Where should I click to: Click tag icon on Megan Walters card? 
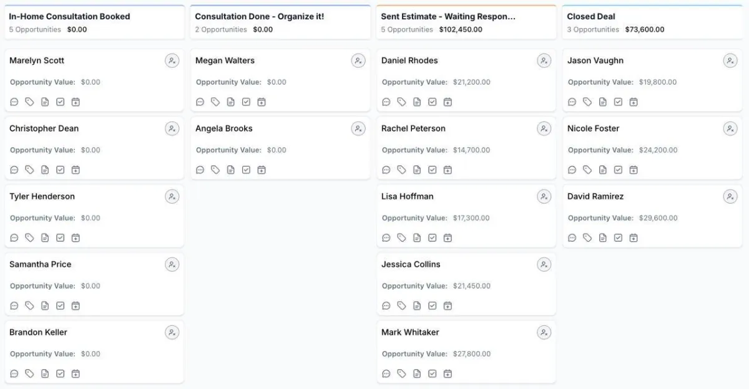(x=215, y=102)
